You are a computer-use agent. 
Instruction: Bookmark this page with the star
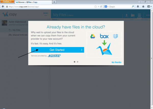[x=96, y=7]
